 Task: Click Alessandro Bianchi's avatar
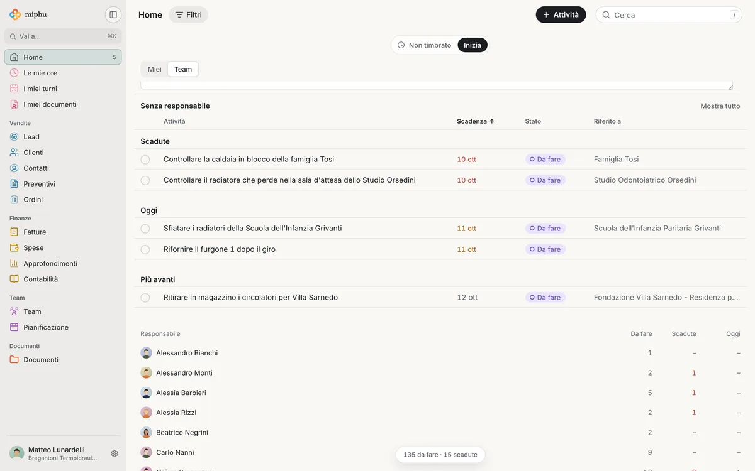coord(146,353)
